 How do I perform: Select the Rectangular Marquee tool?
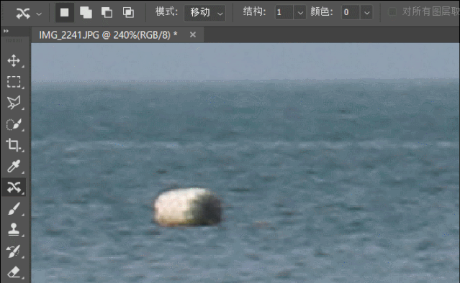pyautogui.click(x=14, y=82)
